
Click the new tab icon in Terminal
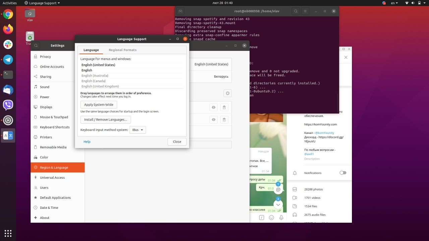coord(180,11)
